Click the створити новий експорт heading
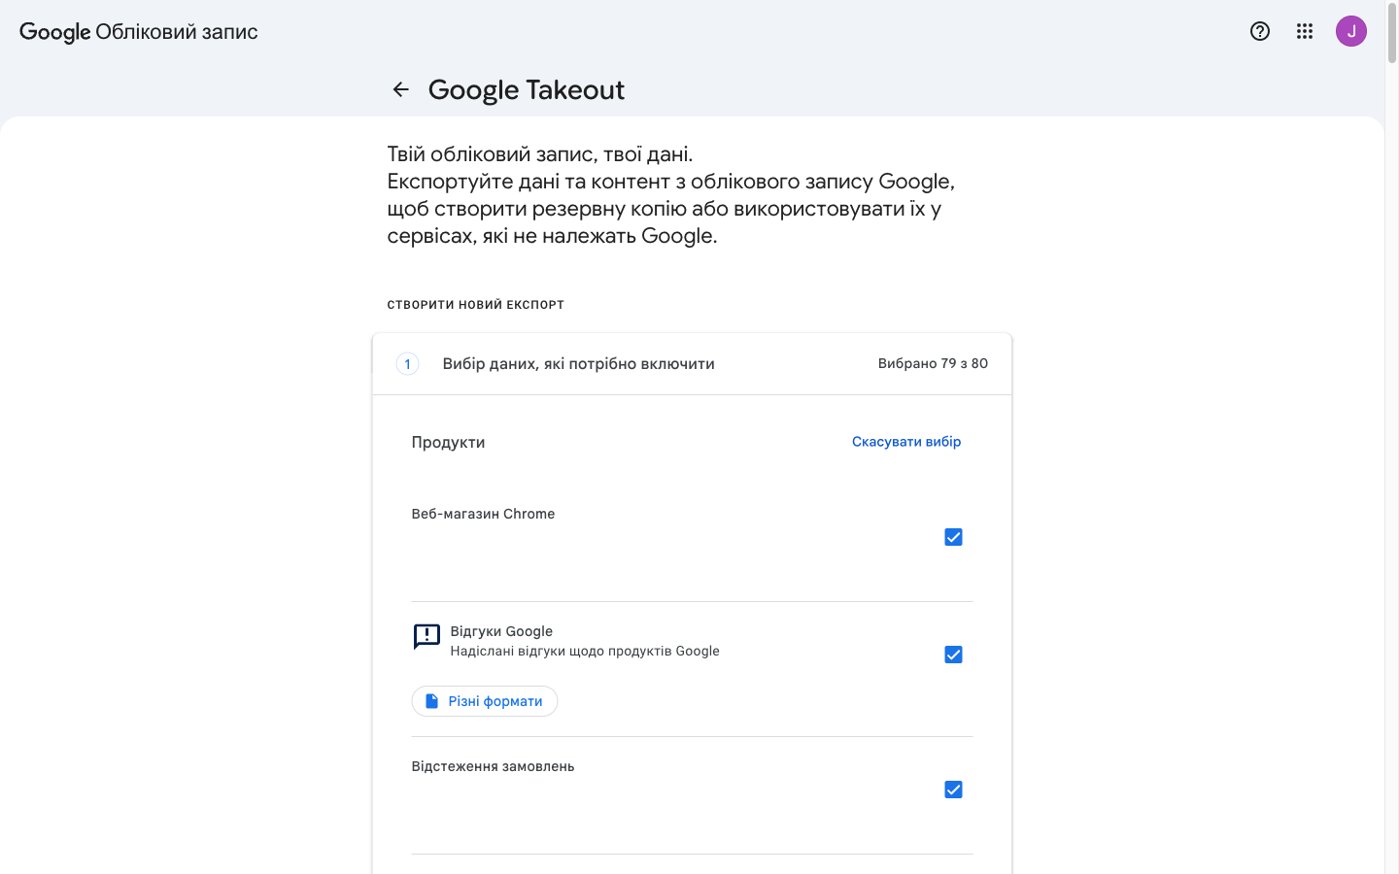 tap(475, 304)
